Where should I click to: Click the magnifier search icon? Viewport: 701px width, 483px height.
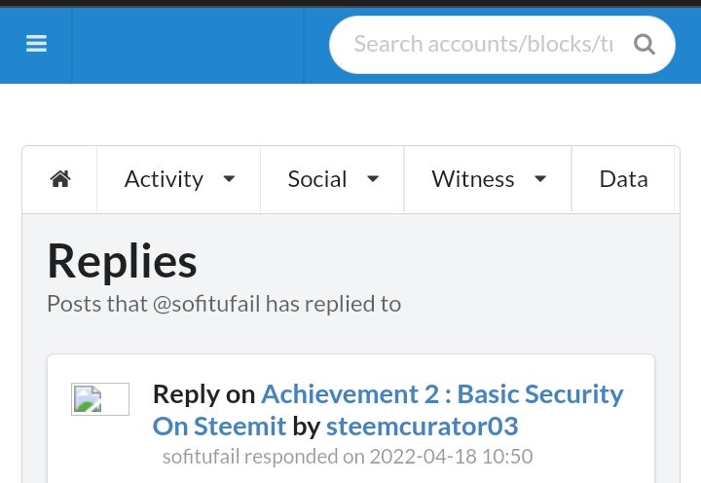pos(645,44)
